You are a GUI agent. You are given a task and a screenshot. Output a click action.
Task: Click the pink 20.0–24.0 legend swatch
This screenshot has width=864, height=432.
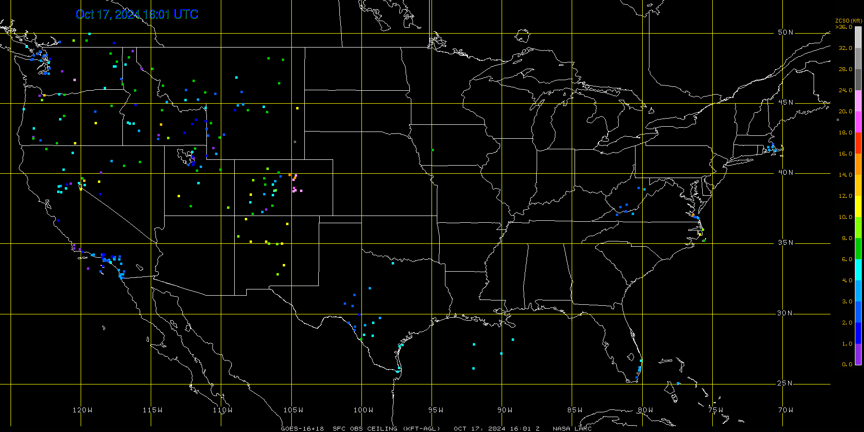858,101
